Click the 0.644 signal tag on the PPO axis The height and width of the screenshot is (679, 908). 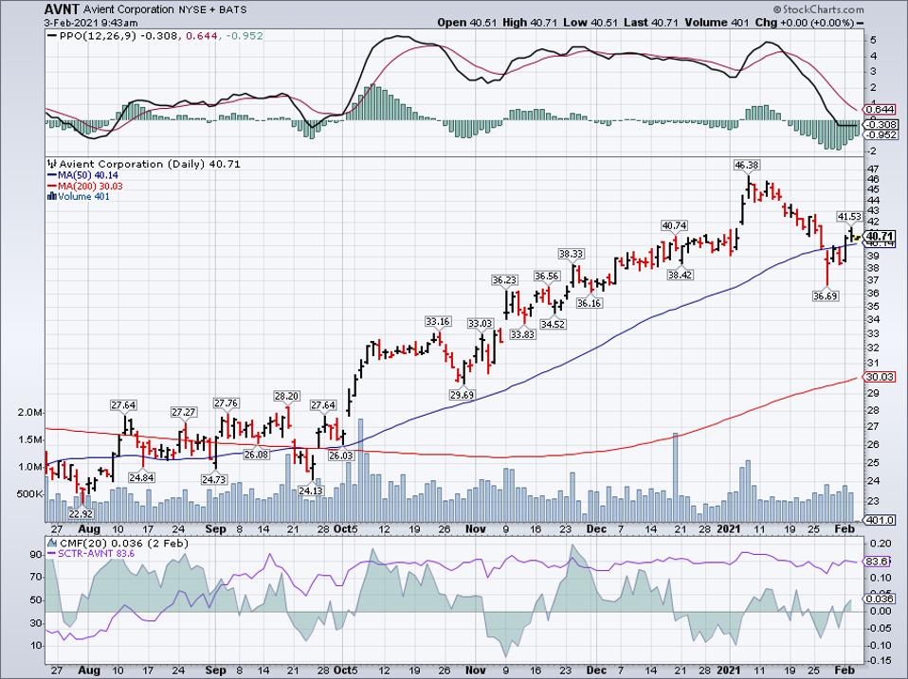[881, 109]
